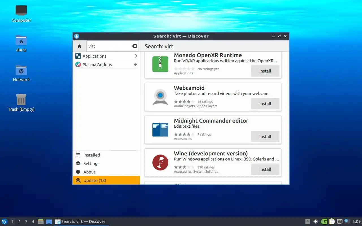Click the Monado OpenXR Runtime green icon
Screen dimensions: 362x226
click(x=160, y=64)
